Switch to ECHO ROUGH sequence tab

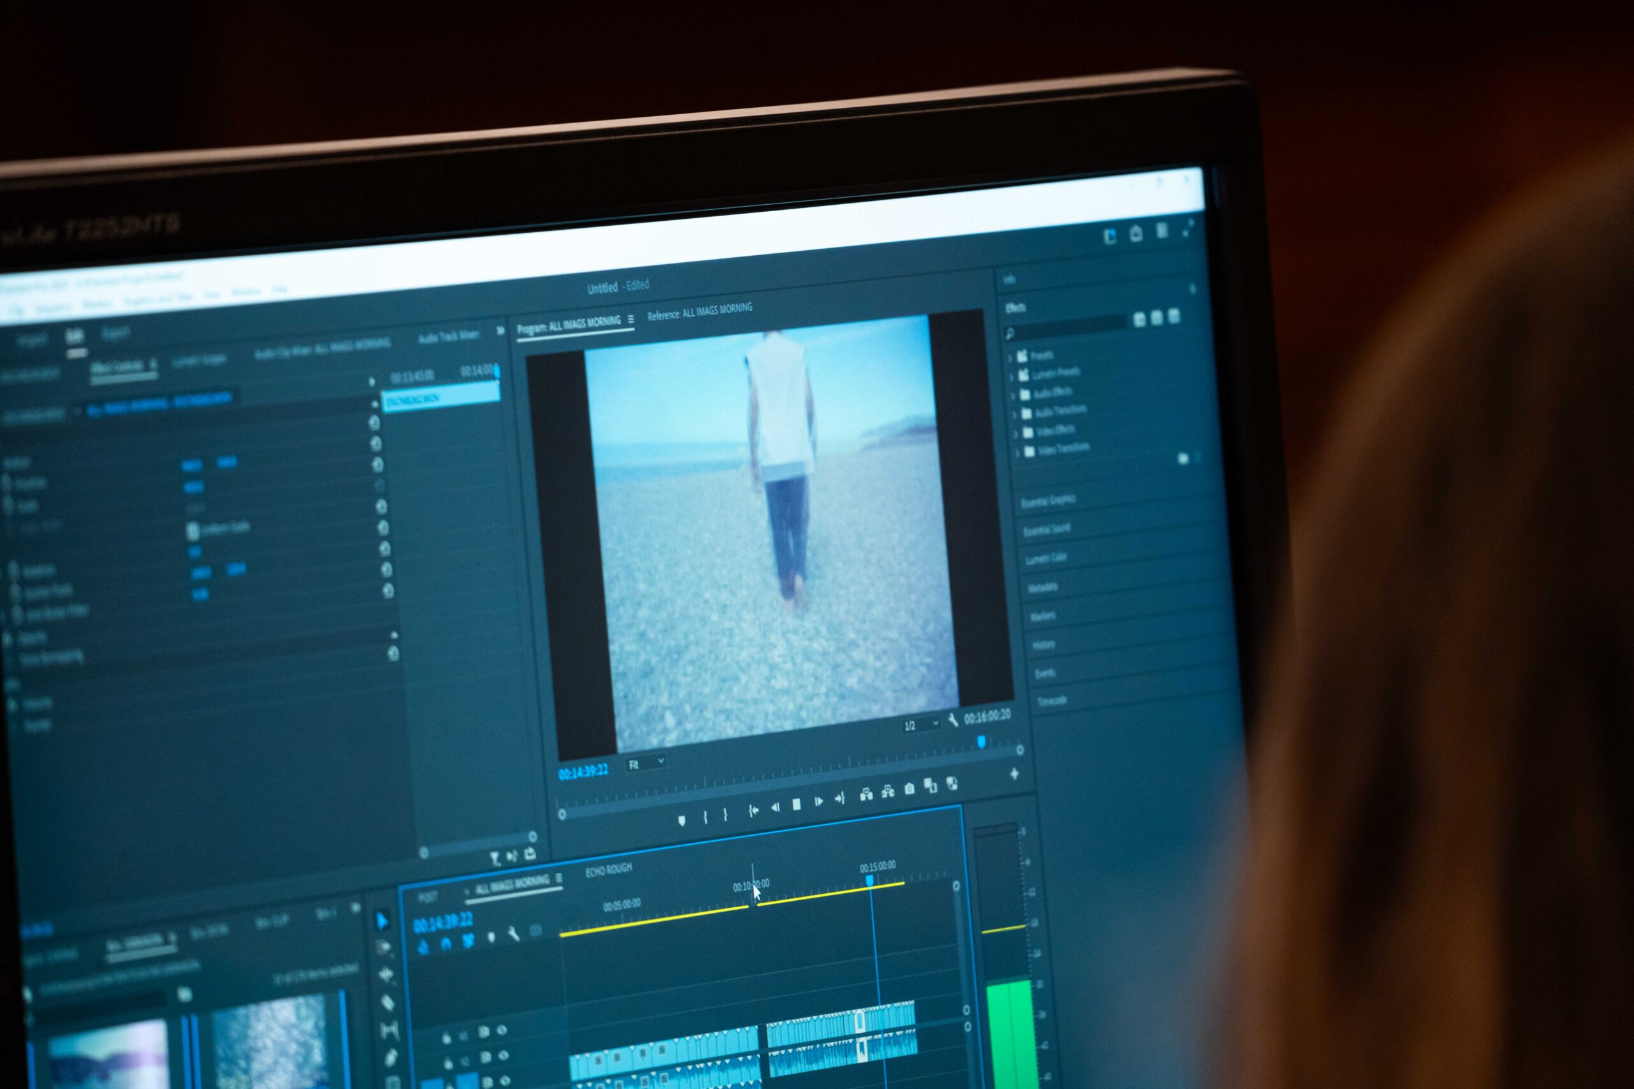(x=608, y=870)
